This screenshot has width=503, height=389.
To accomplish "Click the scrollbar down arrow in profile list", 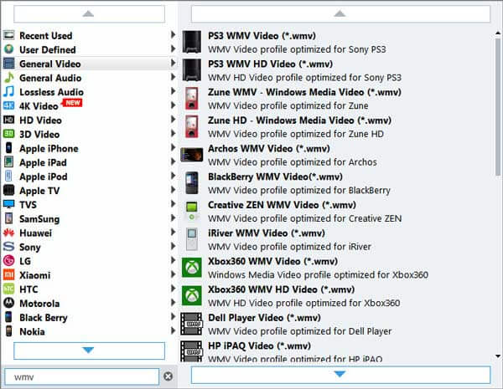I will point(498,356).
